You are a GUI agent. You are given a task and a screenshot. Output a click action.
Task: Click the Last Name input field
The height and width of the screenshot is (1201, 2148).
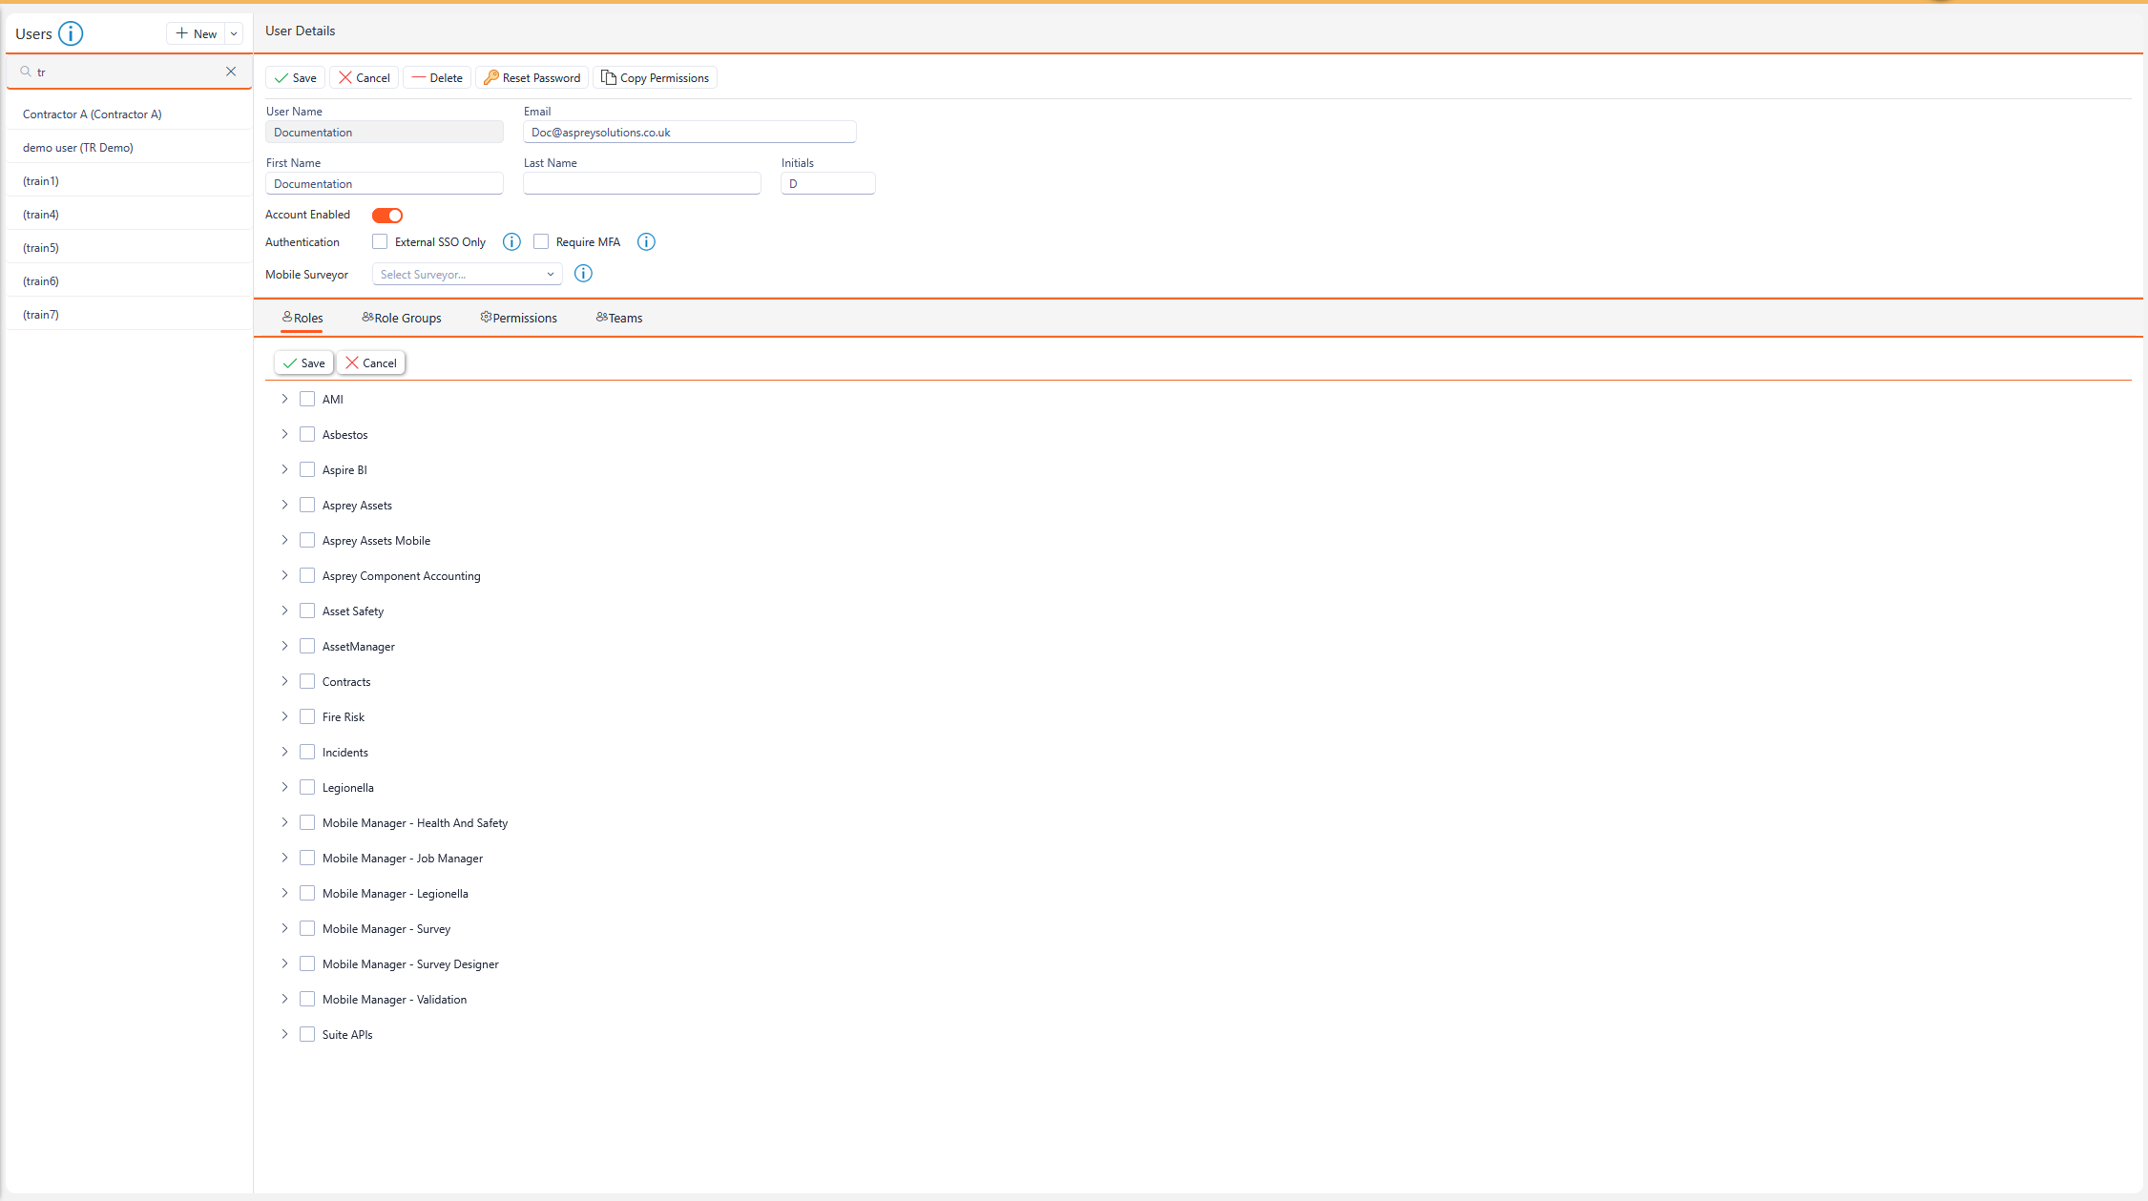pyautogui.click(x=641, y=184)
